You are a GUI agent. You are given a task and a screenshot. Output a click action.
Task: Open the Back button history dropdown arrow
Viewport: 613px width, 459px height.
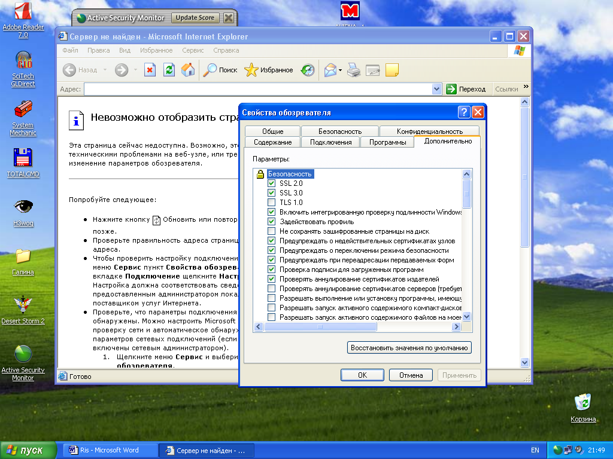pyautogui.click(x=105, y=71)
